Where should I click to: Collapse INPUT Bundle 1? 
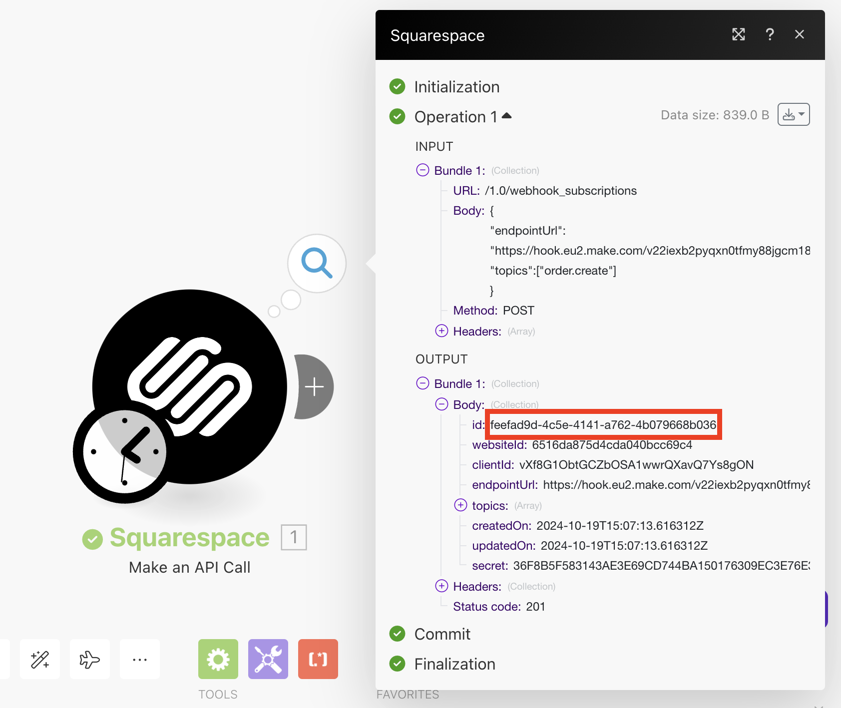(422, 170)
